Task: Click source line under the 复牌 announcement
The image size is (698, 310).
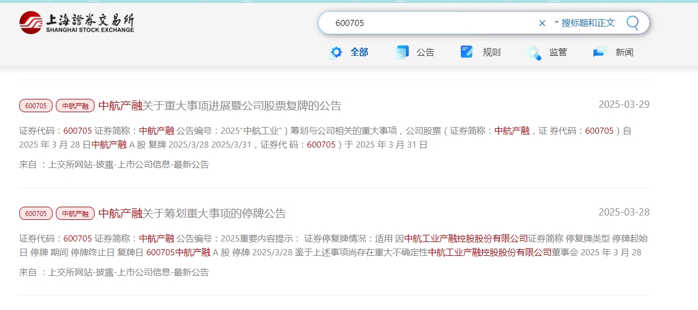Action: [x=114, y=164]
